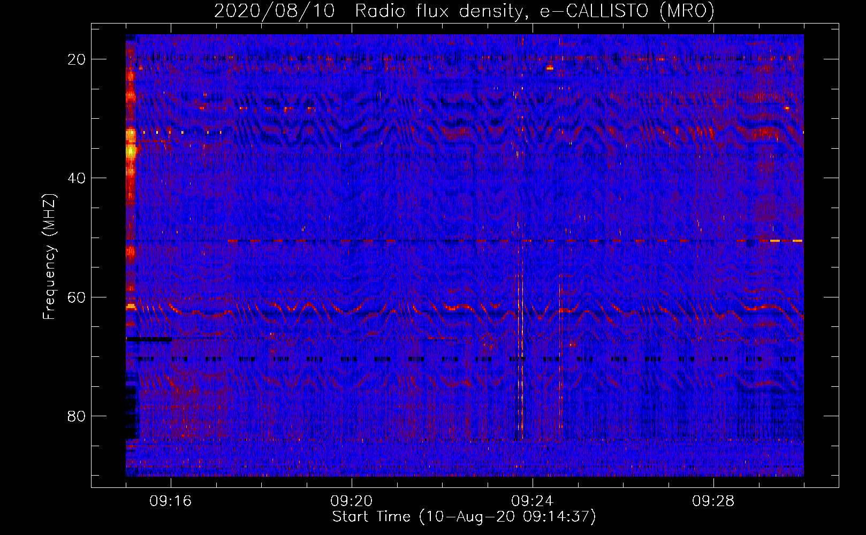Screen dimensions: 866x535
Task: Click the 09:28 time tick label
Action: (x=713, y=501)
